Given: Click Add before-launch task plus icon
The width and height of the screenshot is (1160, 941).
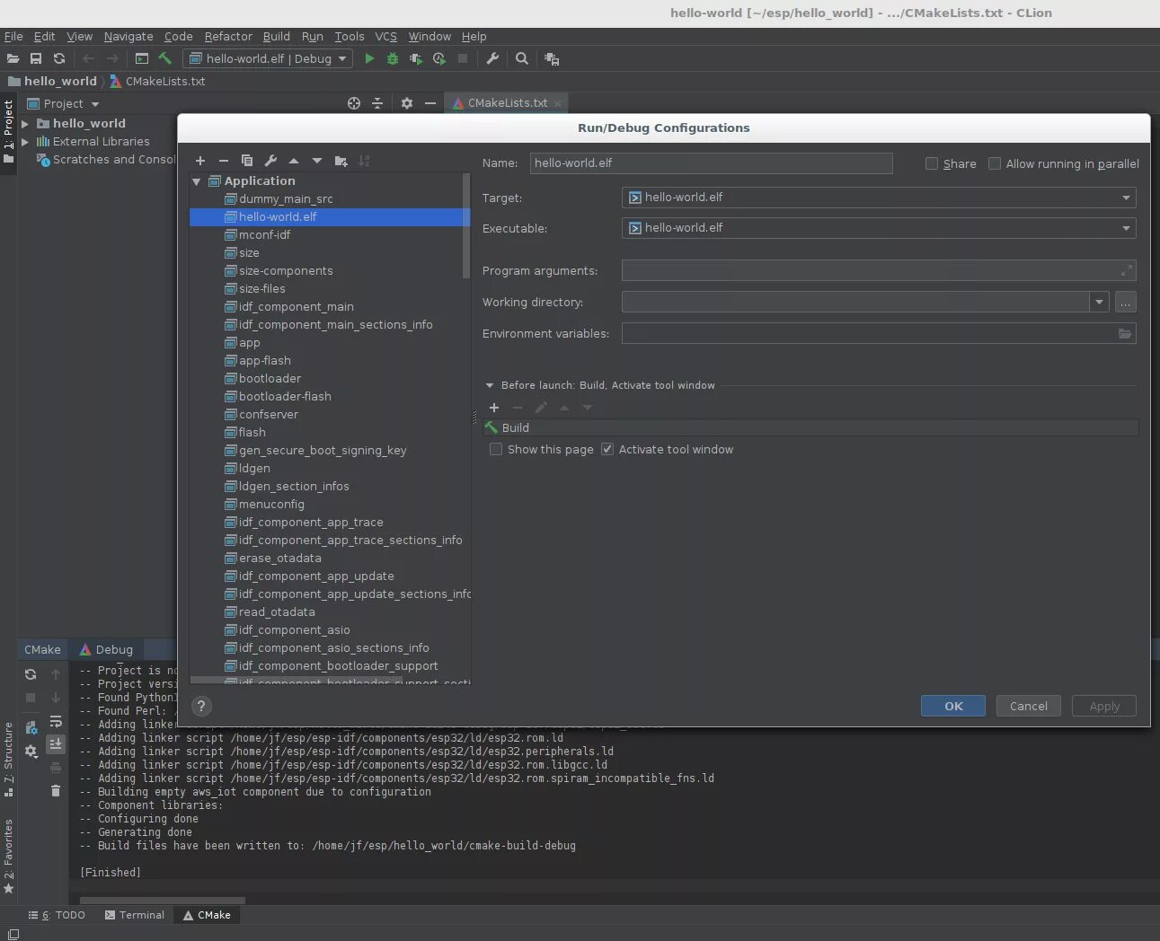Looking at the screenshot, I should click(494, 408).
